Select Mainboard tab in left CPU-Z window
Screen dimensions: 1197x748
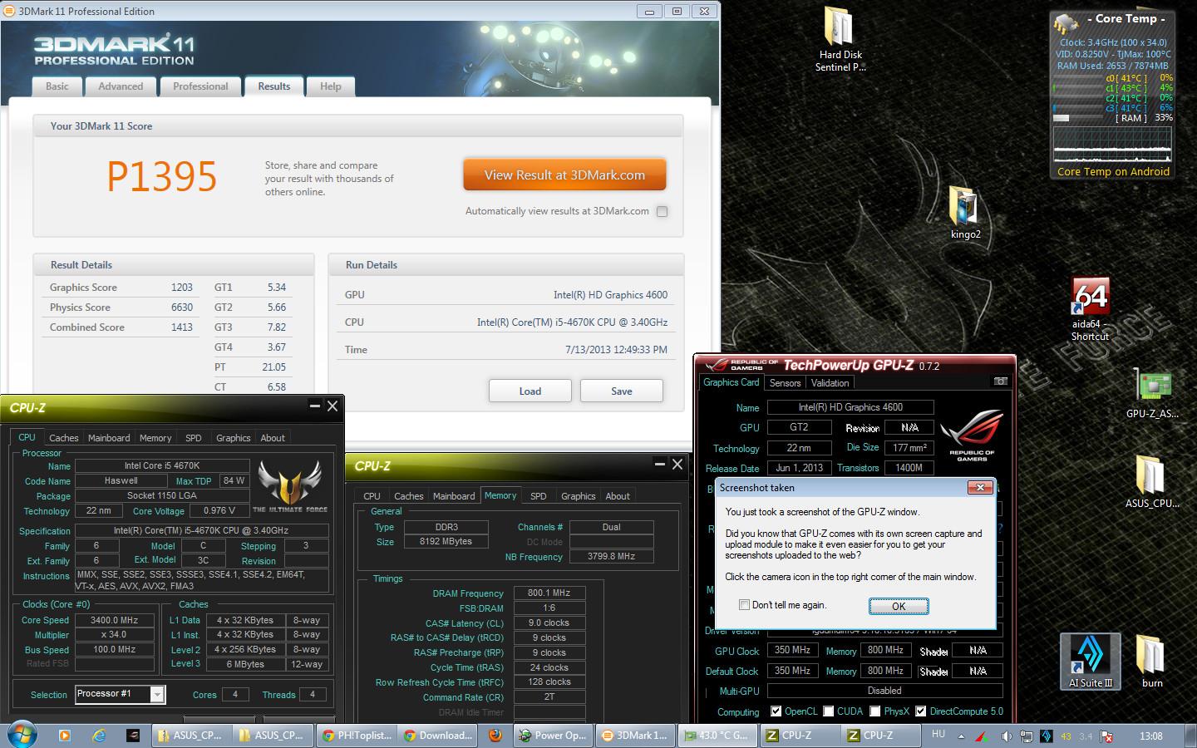109,438
